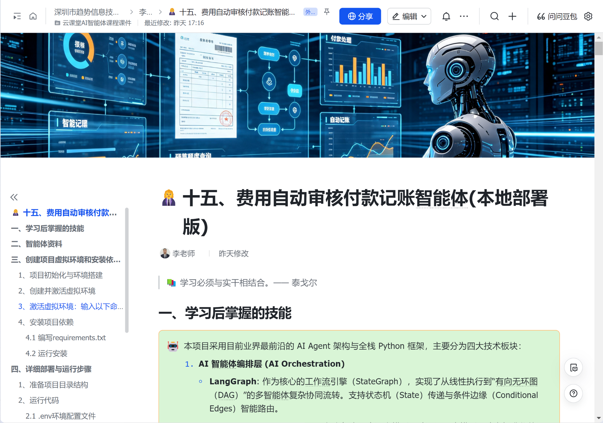Create new item with plus icon
This screenshot has width=603, height=423.
(512, 16)
